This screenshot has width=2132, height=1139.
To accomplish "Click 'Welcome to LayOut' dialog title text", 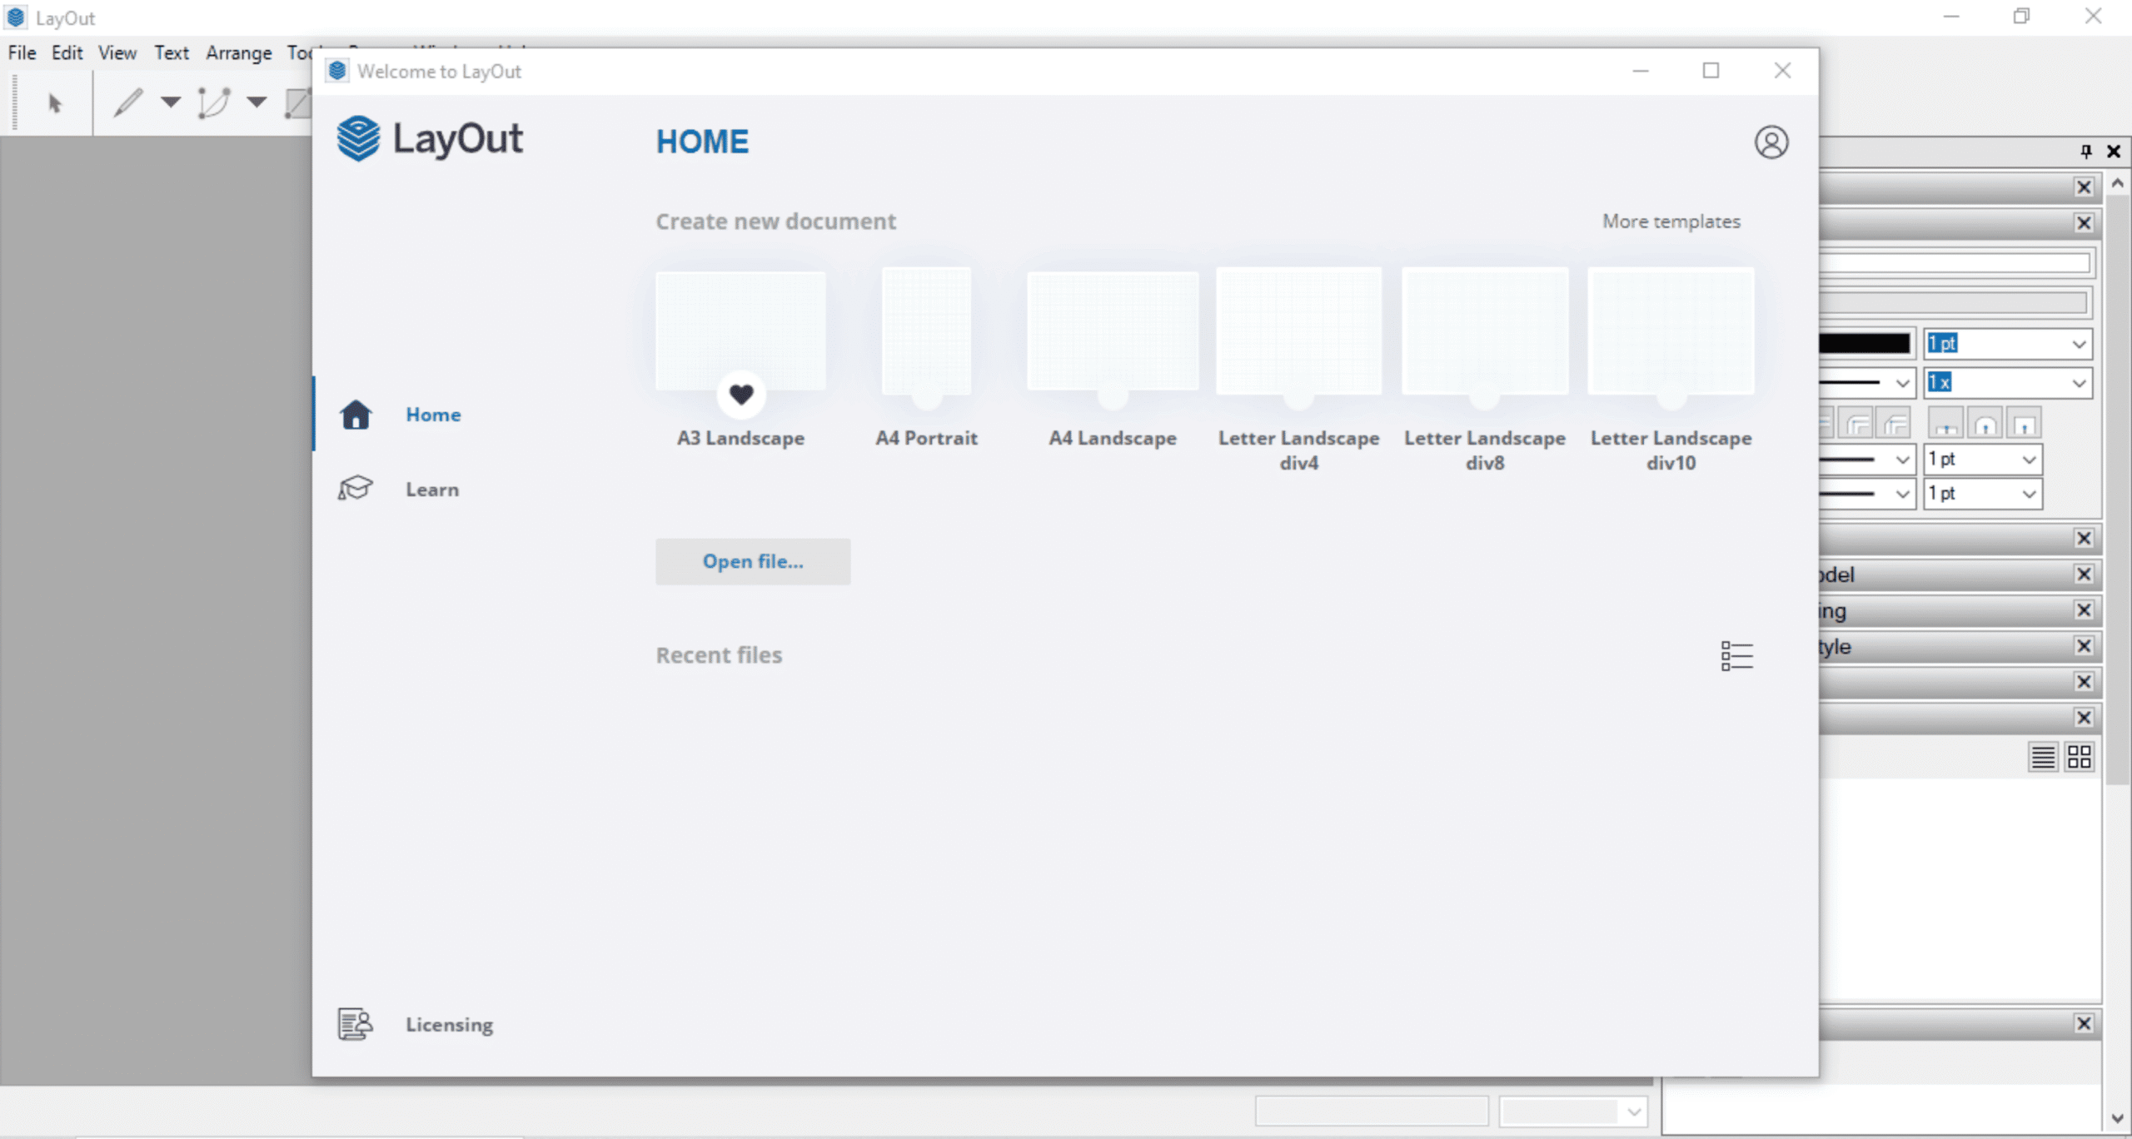I will (439, 72).
